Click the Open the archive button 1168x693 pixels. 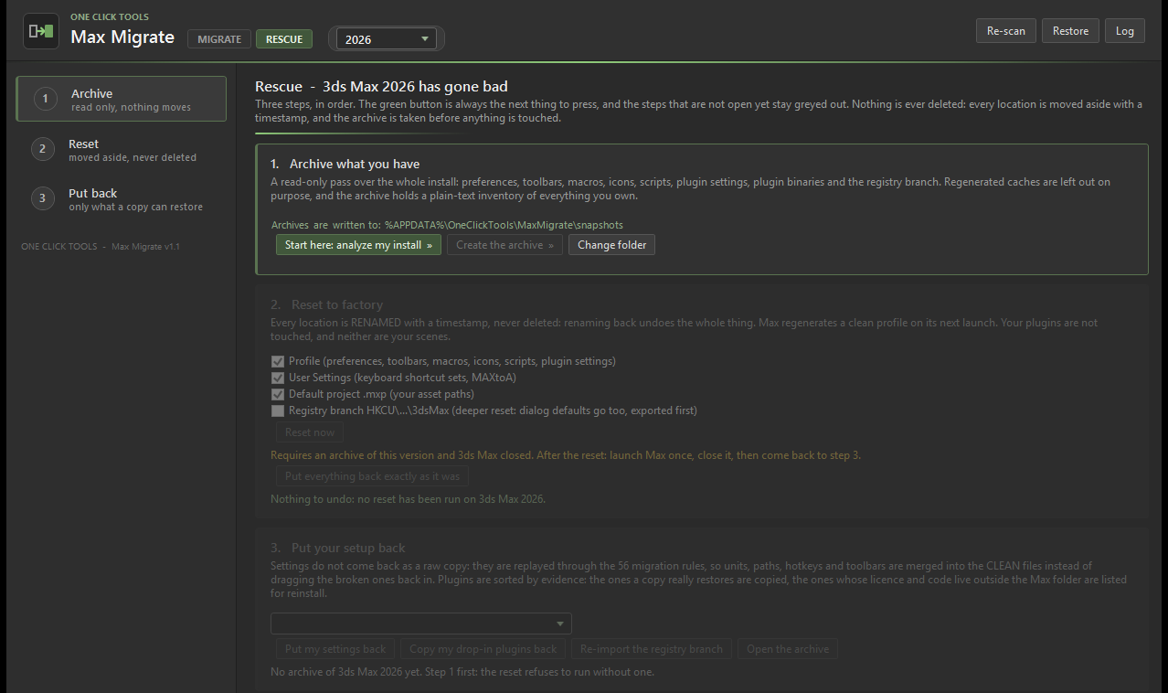point(788,649)
